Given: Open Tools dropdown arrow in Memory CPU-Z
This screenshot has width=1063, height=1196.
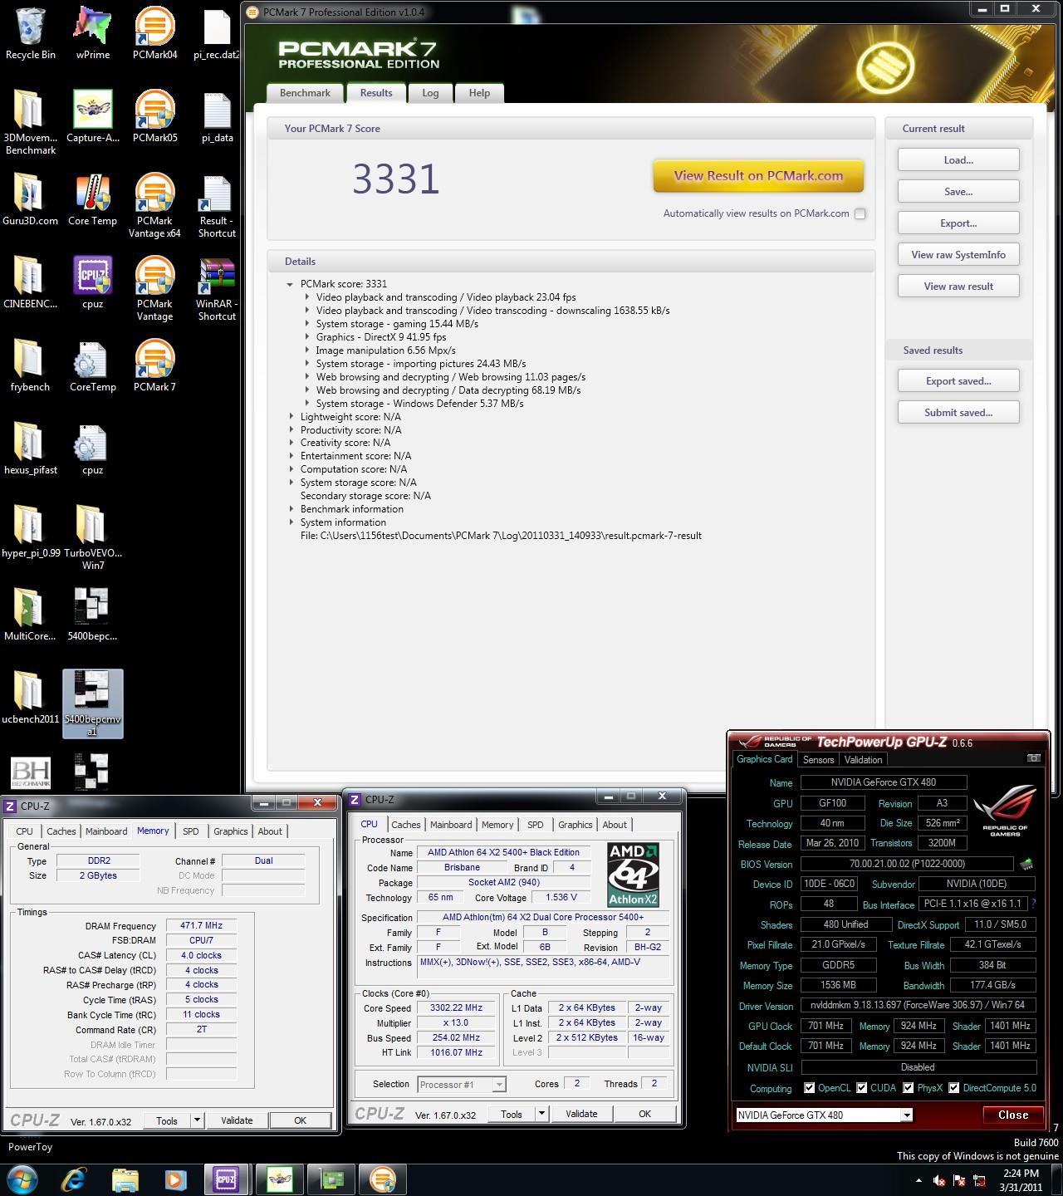Looking at the screenshot, I should [197, 1120].
